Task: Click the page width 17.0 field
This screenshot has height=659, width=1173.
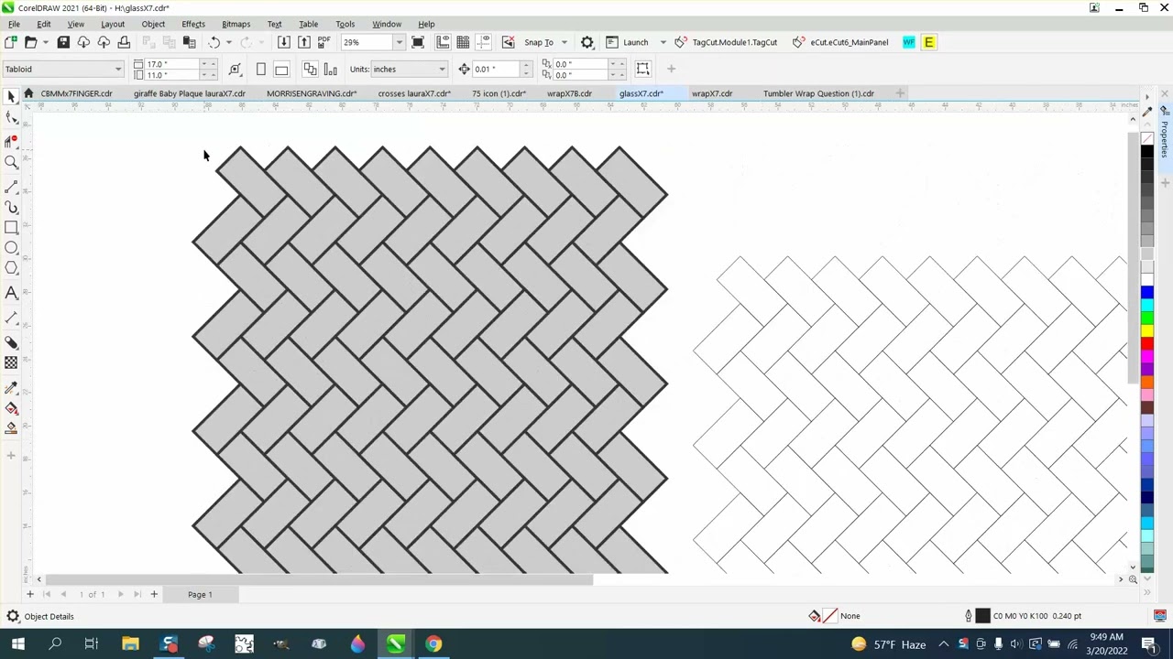Action: pos(170,64)
